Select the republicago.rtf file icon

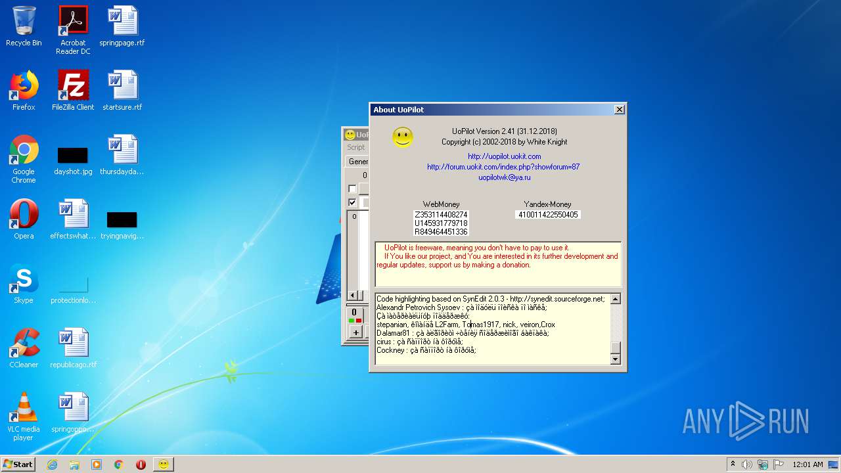click(73, 348)
